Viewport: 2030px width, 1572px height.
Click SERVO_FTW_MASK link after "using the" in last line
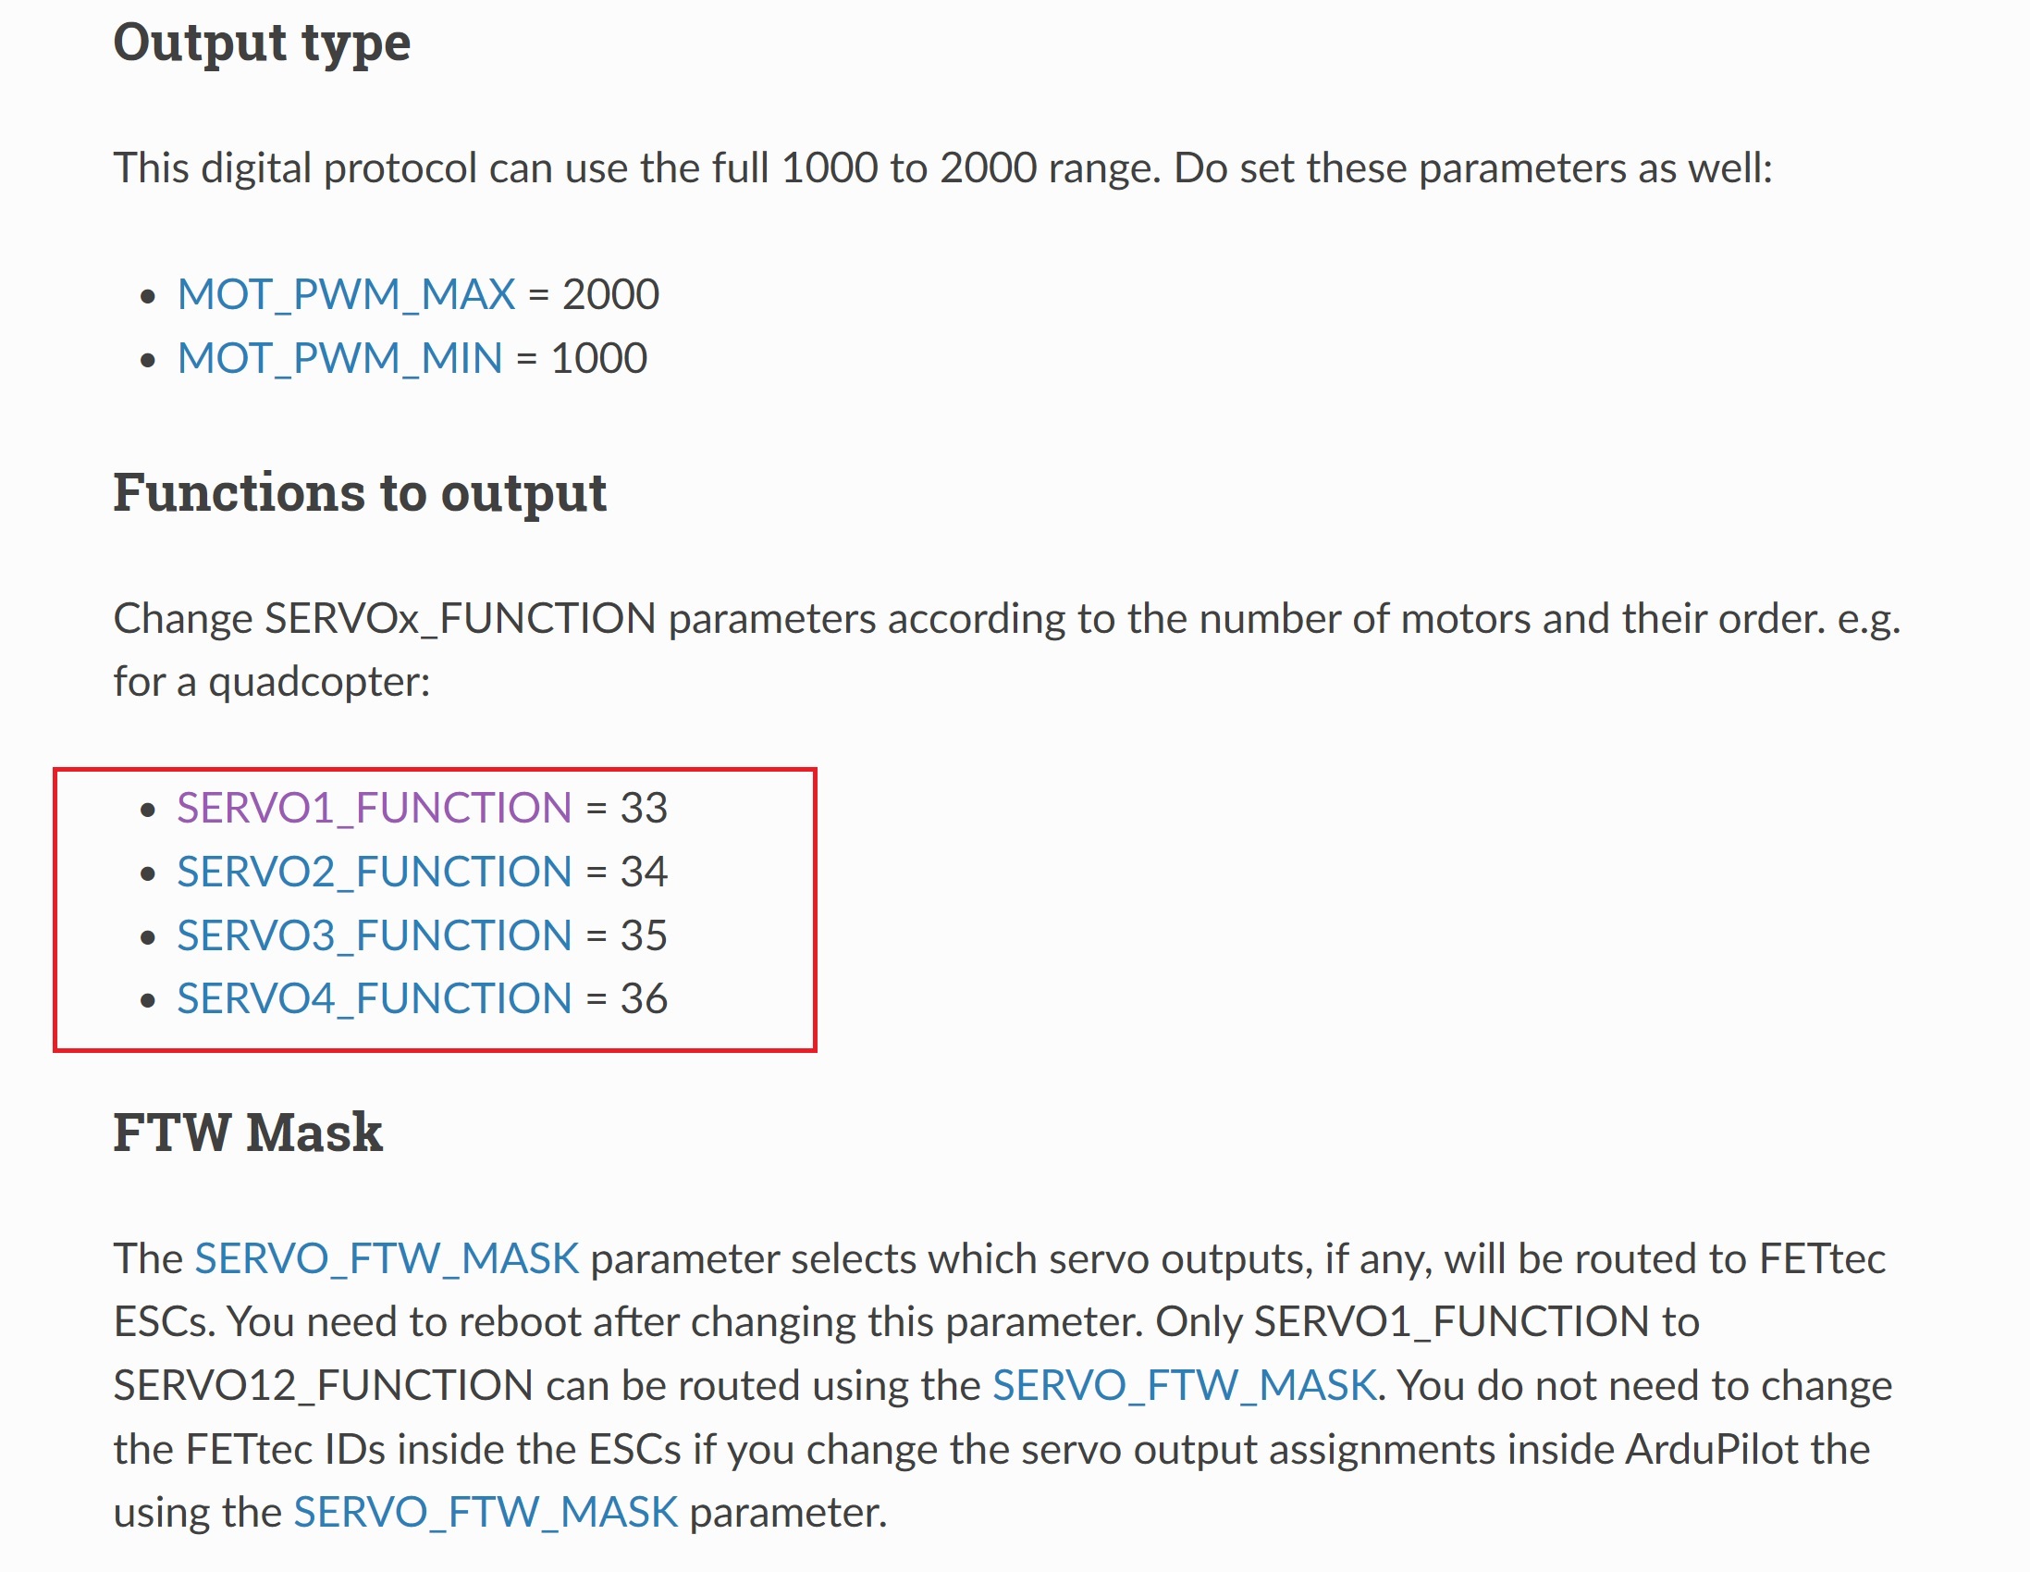point(486,1513)
